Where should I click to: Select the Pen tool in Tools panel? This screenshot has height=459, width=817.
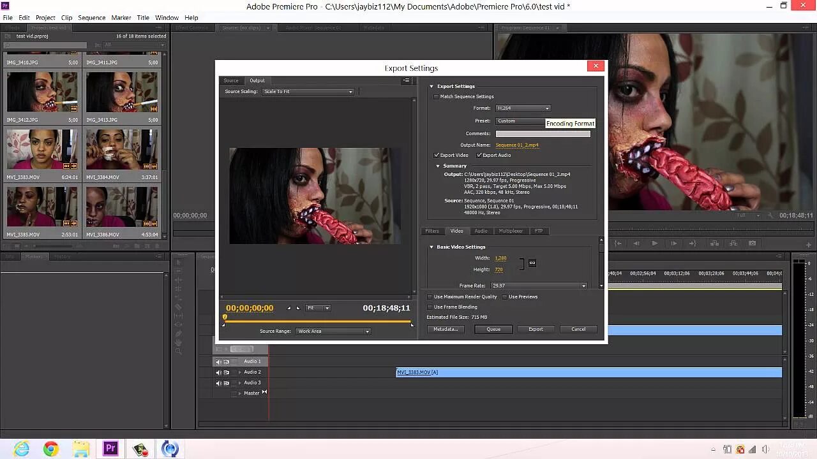pyautogui.click(x=179, y=333)
